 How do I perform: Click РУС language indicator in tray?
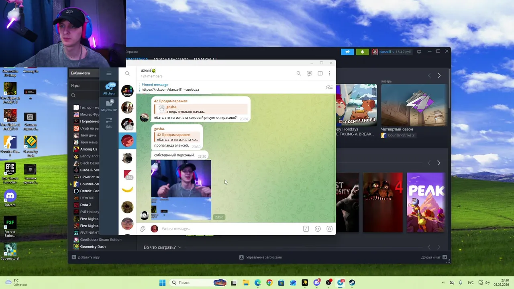471,283
